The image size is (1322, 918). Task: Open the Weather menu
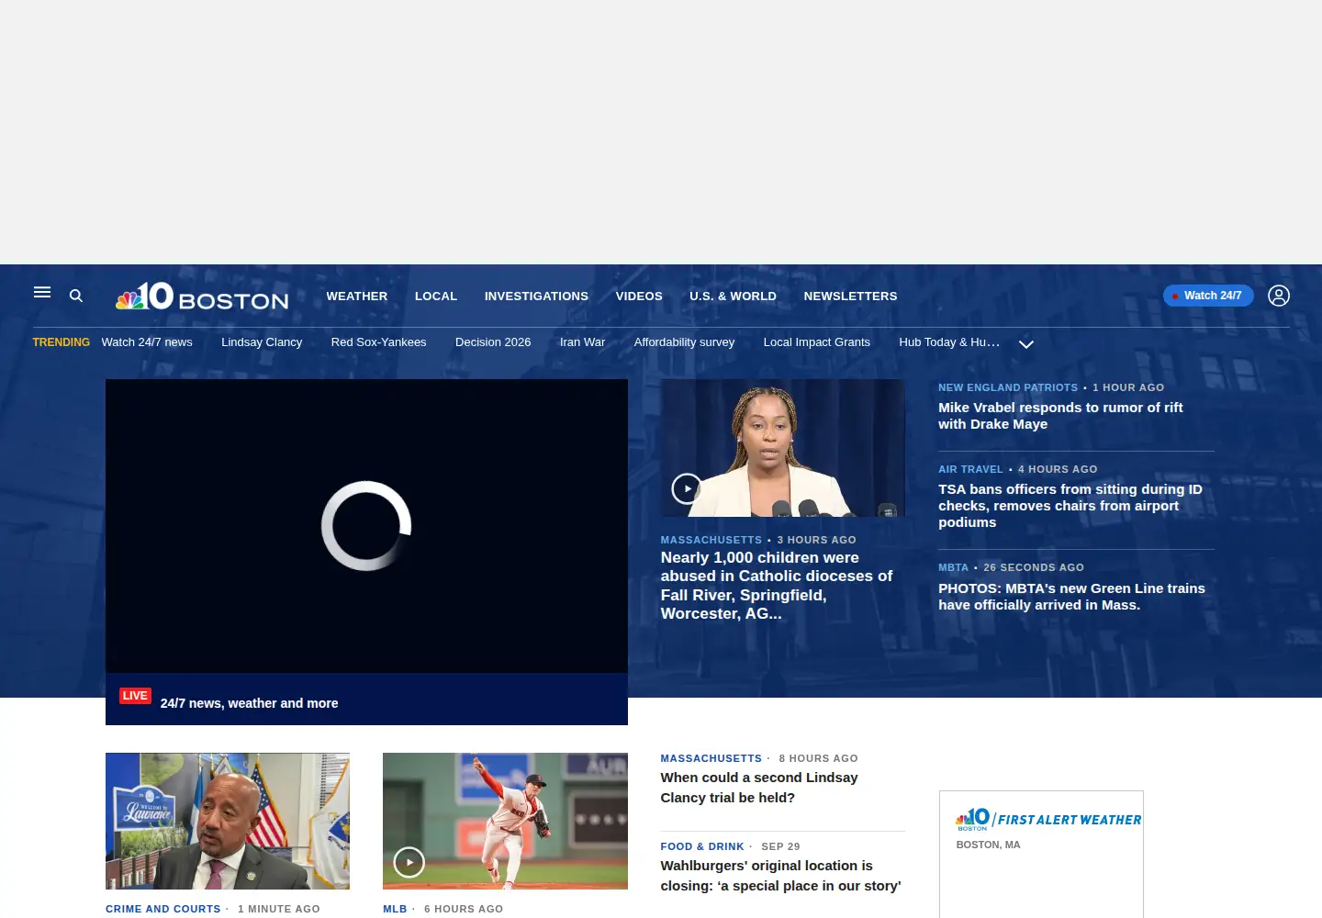point(357,297)
